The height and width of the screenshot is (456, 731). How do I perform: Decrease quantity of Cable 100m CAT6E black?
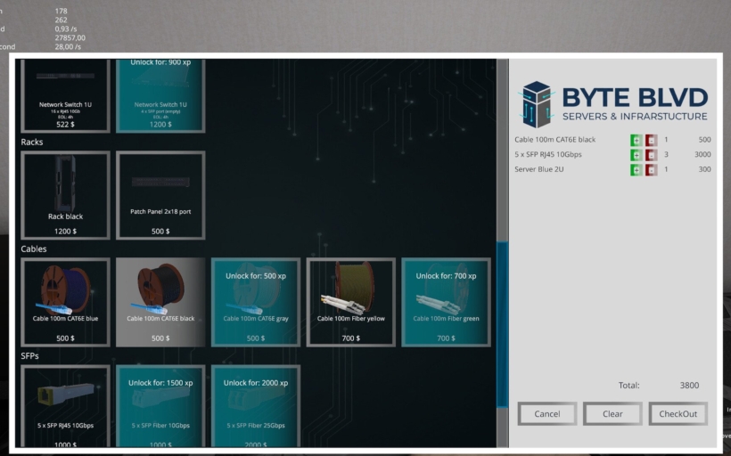(x=651, y=140)
